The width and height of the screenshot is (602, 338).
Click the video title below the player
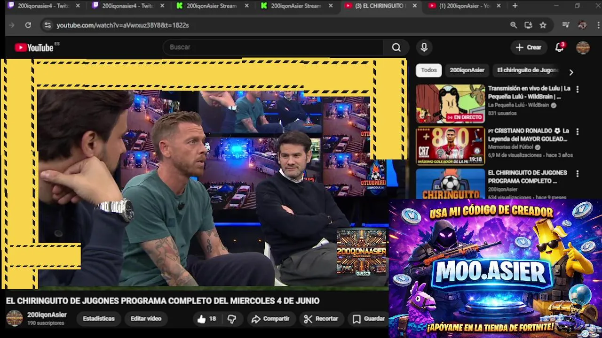[163, 301]
